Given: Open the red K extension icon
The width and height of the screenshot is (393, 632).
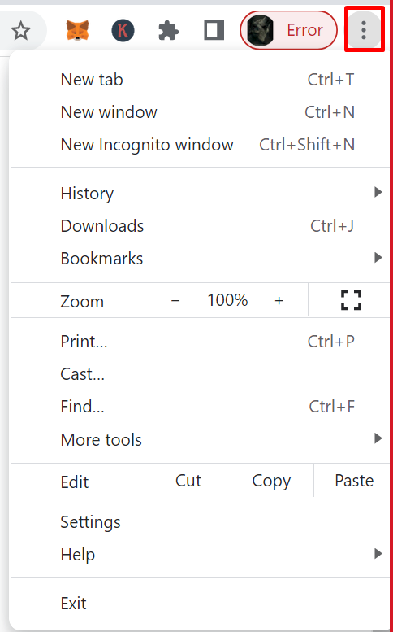Looking at the screenshot, I should (x=123, y=31).
